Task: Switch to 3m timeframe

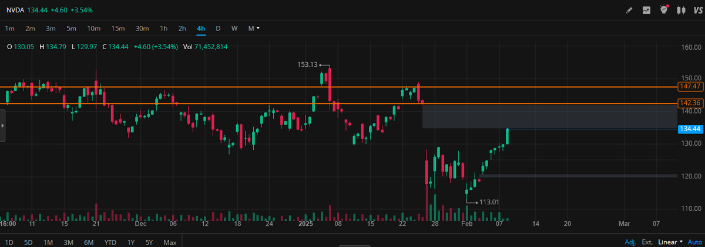Action: [51, 28]
